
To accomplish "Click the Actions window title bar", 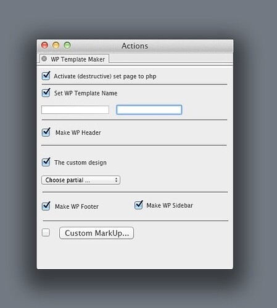I will coord(135,46).
